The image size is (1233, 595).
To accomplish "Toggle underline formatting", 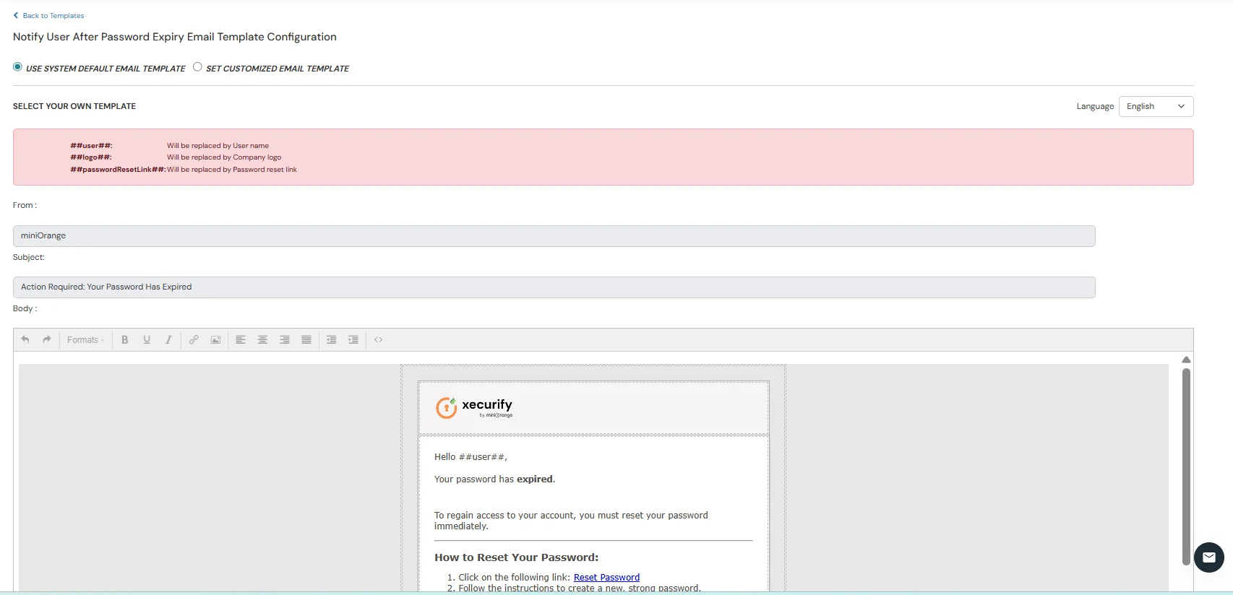I will point(147,339).
